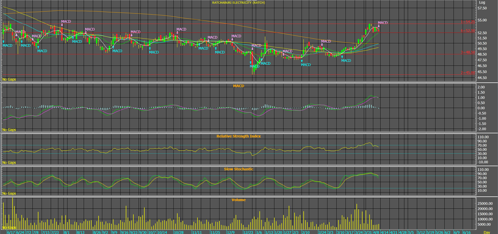Click No Gaps label in price panel
The image size is (498, 234).
pos(9,79)
